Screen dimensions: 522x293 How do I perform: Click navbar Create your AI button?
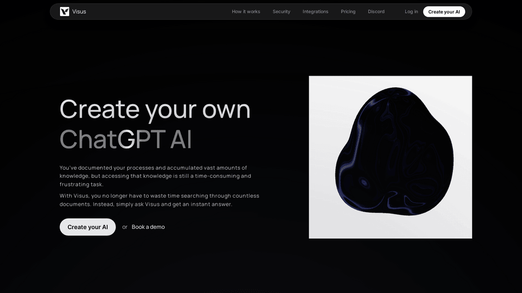[444, 12]
